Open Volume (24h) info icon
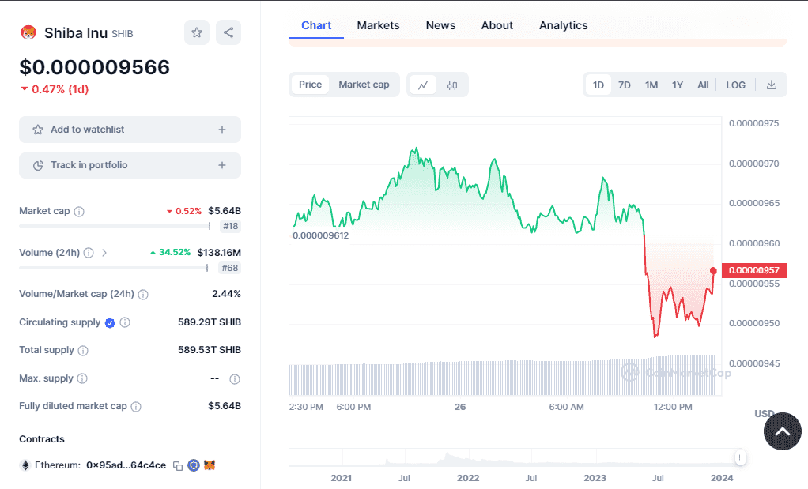 click(89, 253)
